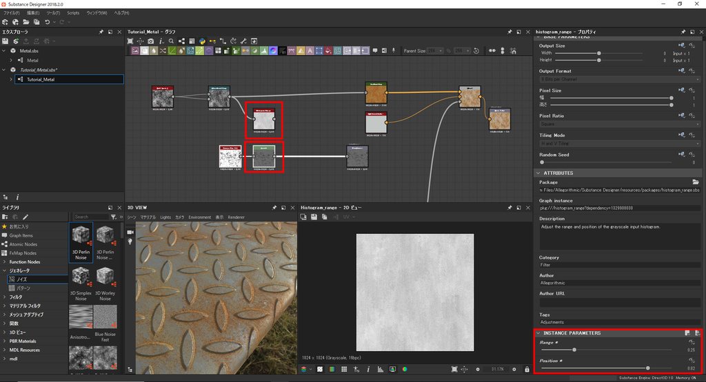Click the Range slider handle in Instance Parameters
The width and height of the screenshot is (706, 382).
[x=574, y=350]
